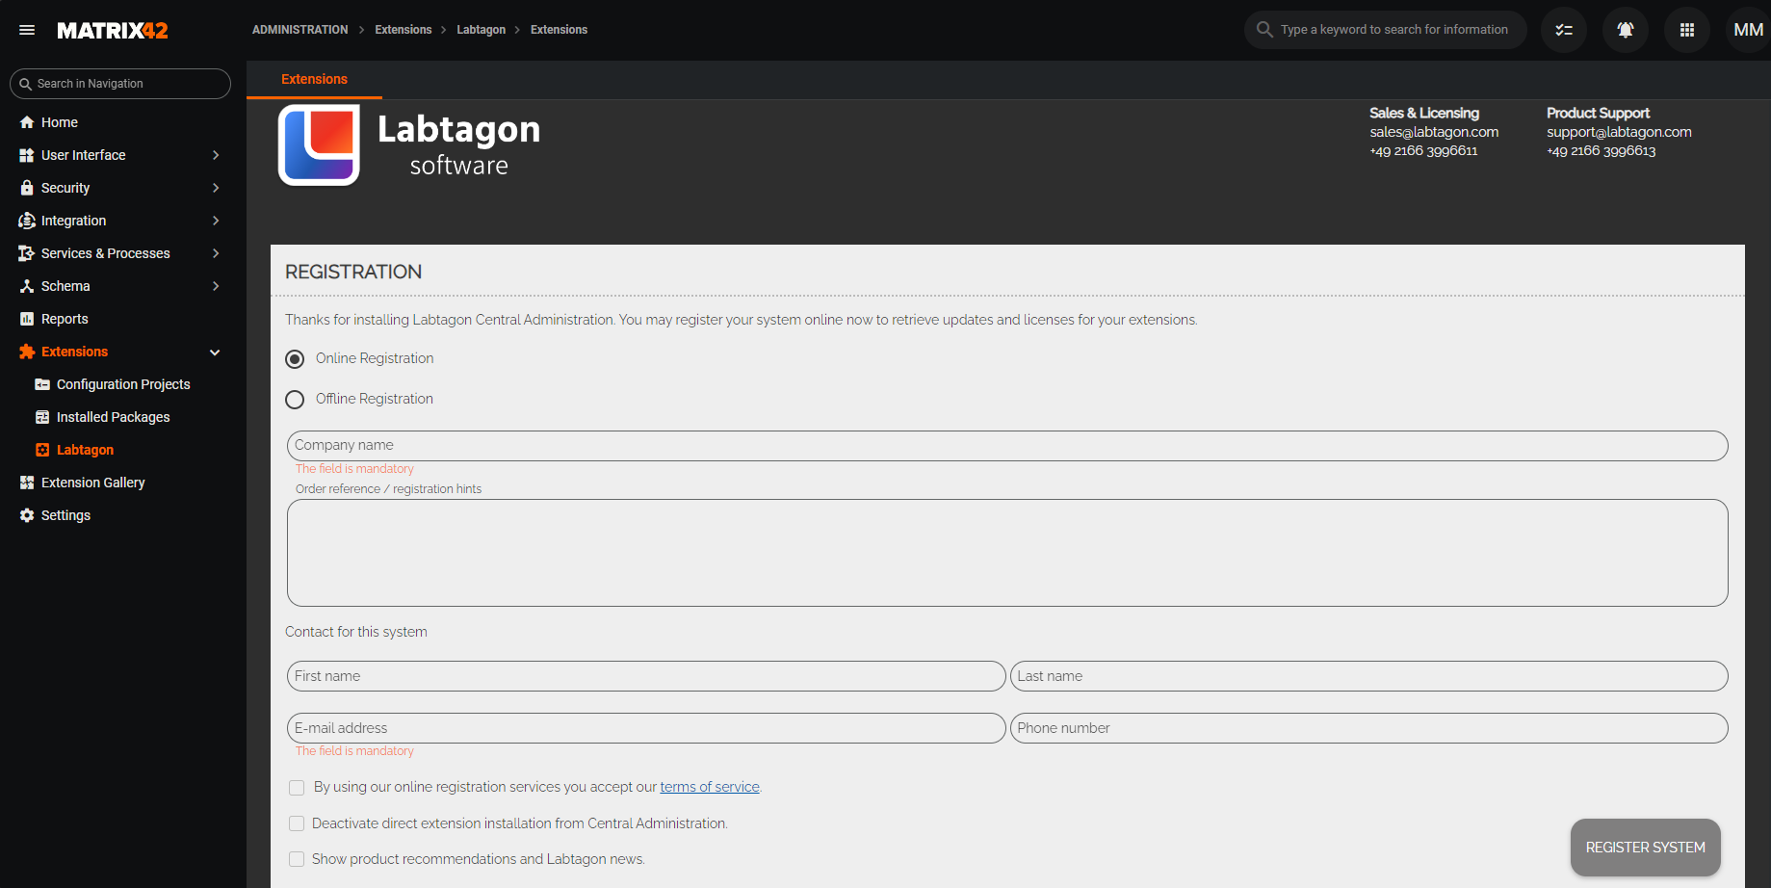Click the last Extensions breadcrumb
This screenshot has width=1771, height=888.
[x=559, y=30]
